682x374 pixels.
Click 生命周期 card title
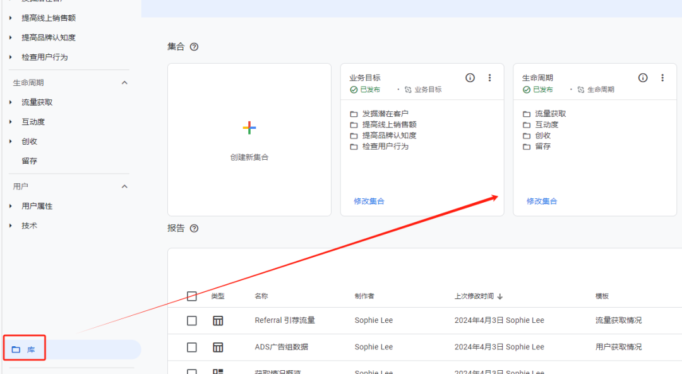(x=537, y=78)
